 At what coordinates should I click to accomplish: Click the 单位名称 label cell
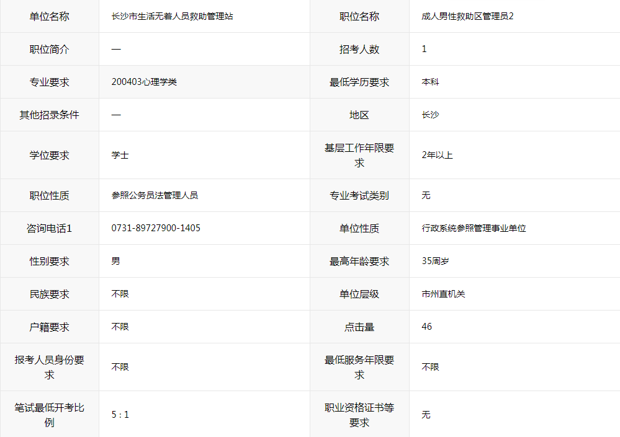click(x=50, y=16)
